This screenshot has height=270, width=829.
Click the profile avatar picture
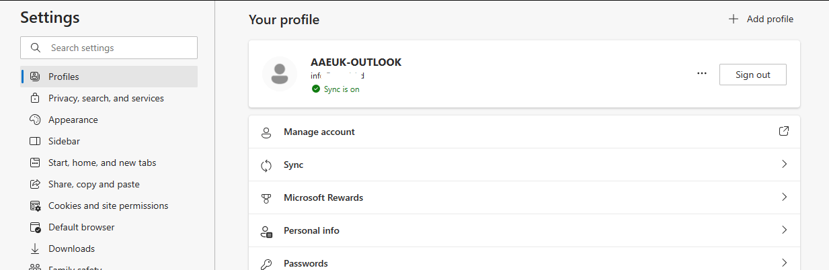280,74
